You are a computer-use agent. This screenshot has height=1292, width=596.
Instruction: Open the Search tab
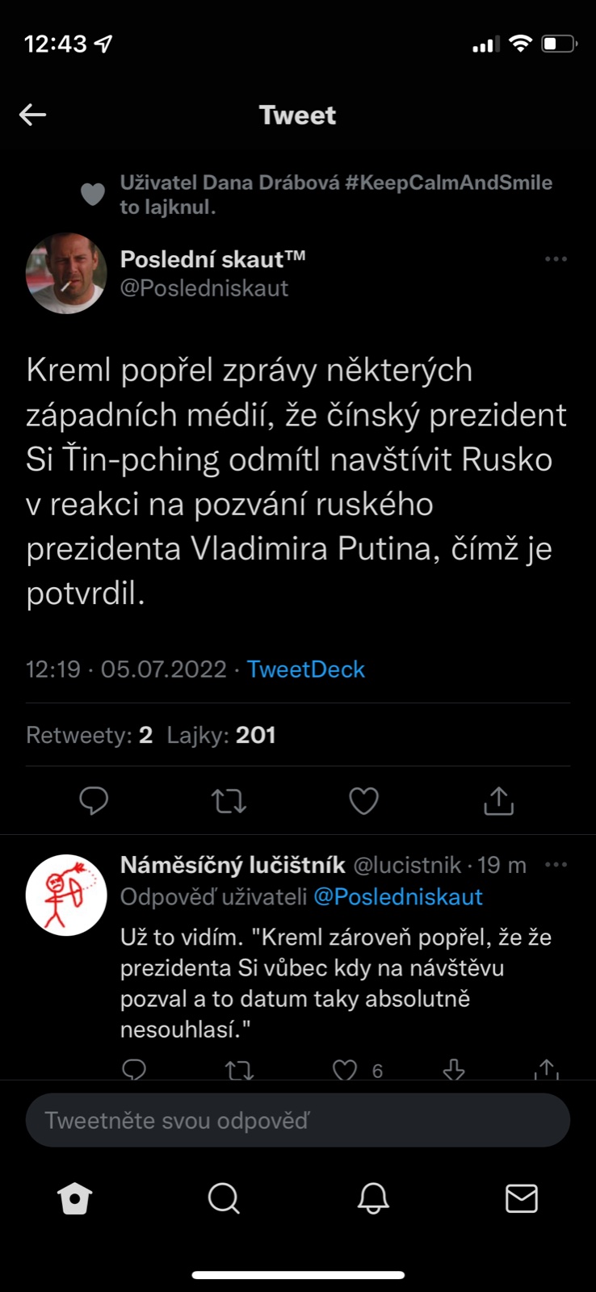click(224, 1198)
